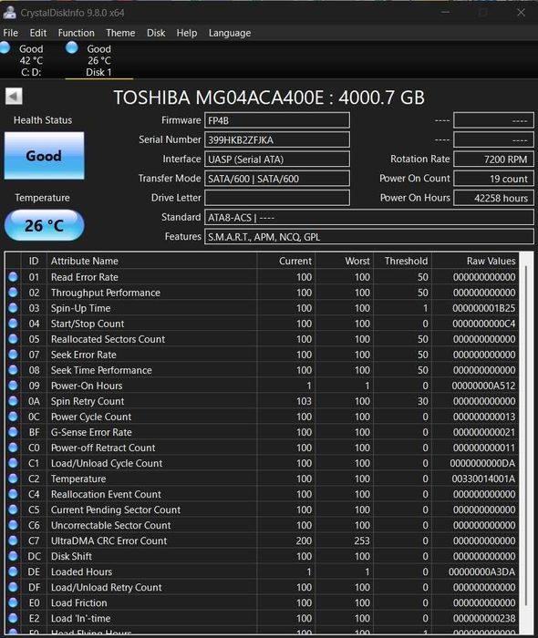Click the Power On Count value
538x638 pixels.
click(493, 179)
